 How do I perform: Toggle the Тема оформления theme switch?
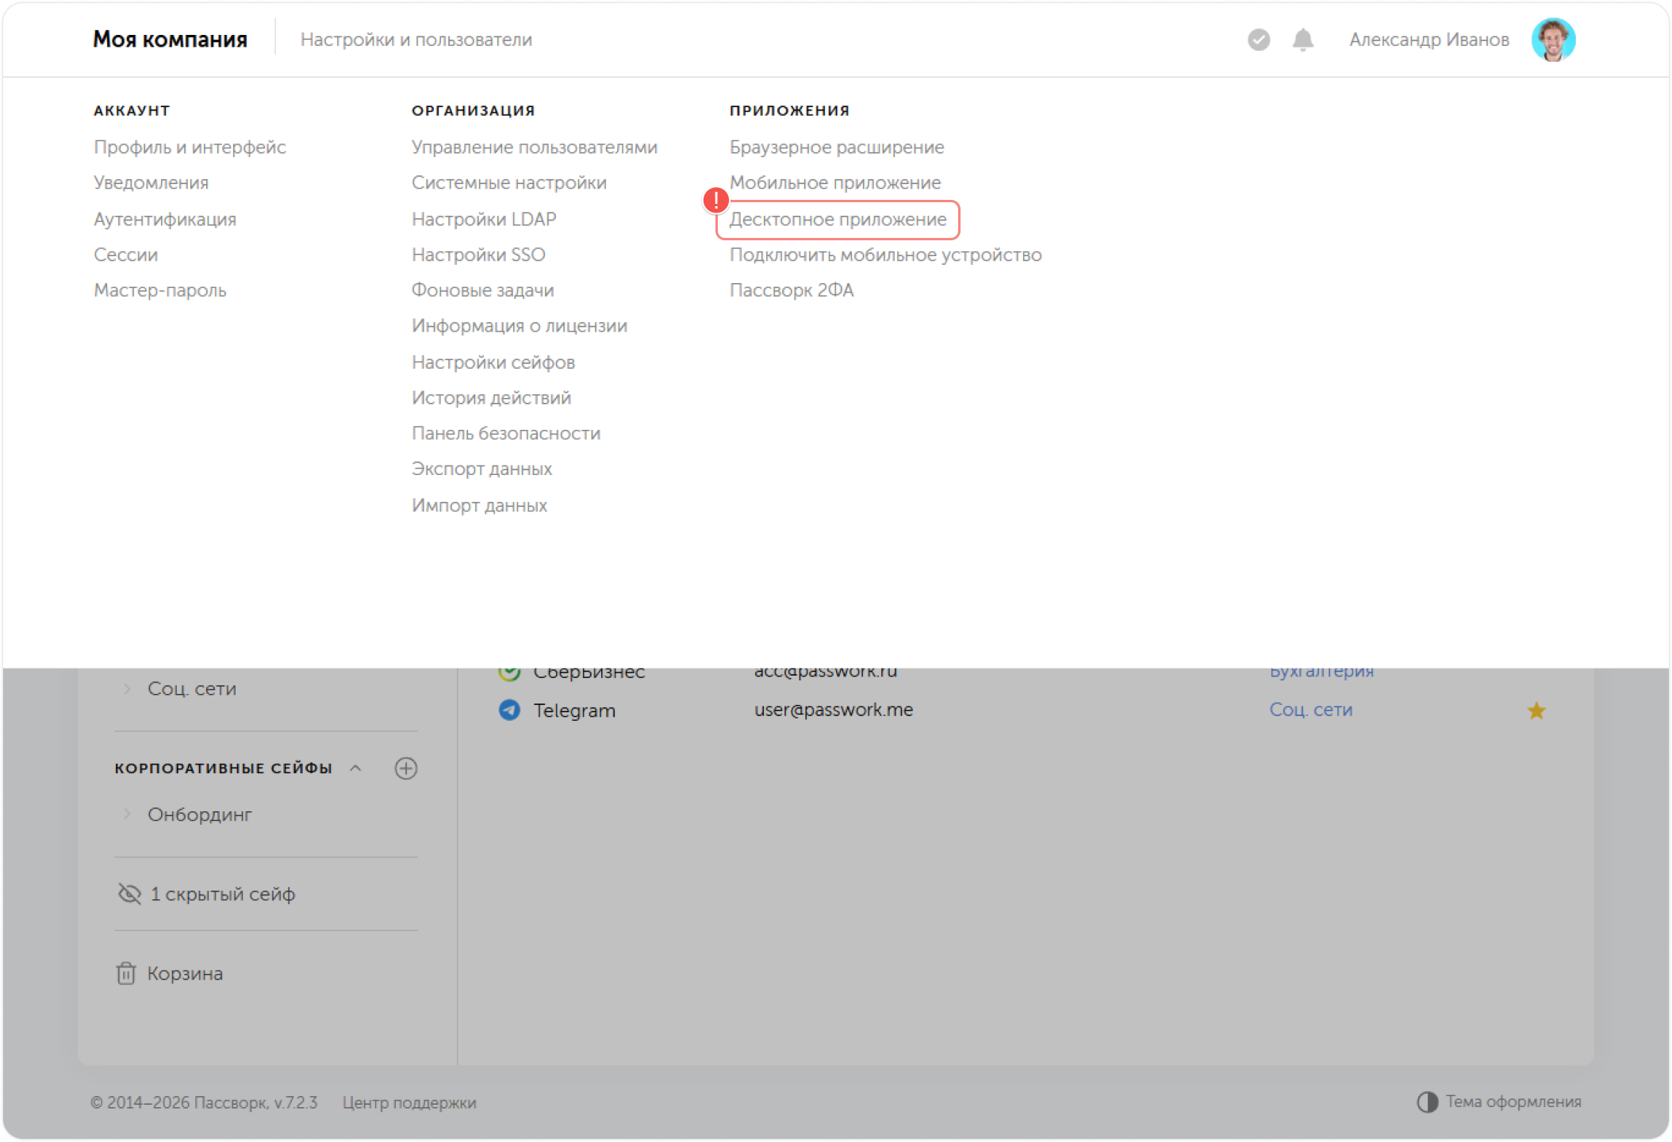pos(1428,1102)
